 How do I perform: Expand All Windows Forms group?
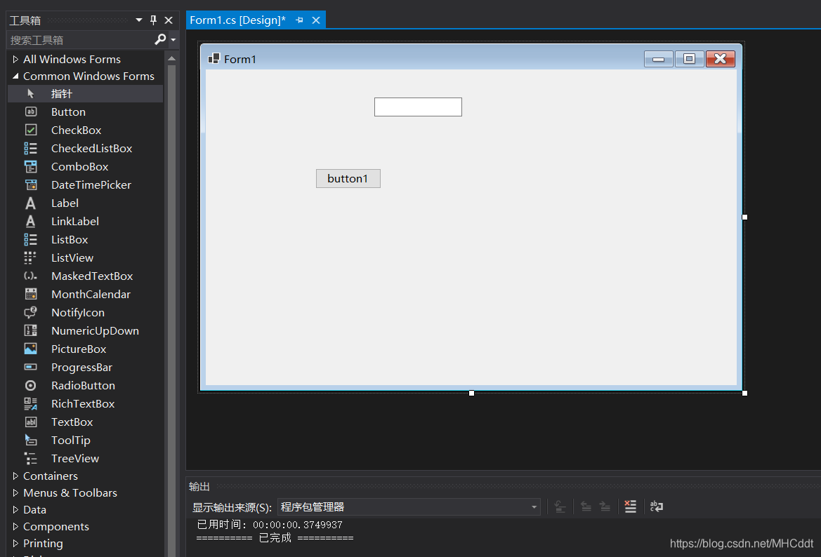point(15,59)
